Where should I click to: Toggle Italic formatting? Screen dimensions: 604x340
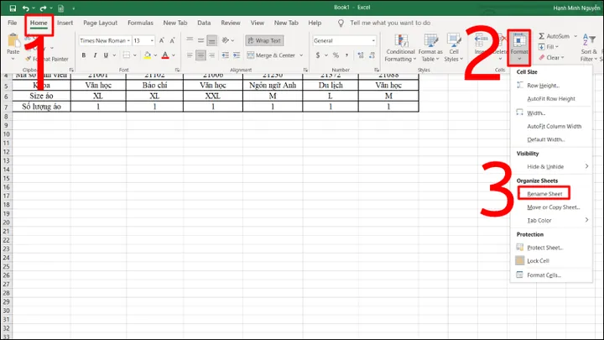coord(95,55)
